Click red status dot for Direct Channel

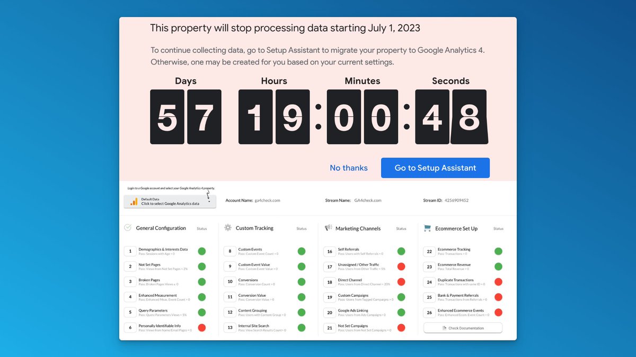point(401,282)
